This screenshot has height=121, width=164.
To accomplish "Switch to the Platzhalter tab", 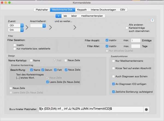I will pyautogui.click(x=42, y=10).
